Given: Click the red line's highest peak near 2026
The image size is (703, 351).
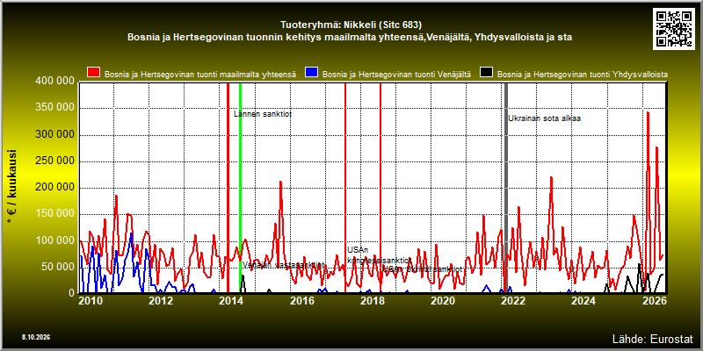Looking at the screenshot, I should click(648, 112).
